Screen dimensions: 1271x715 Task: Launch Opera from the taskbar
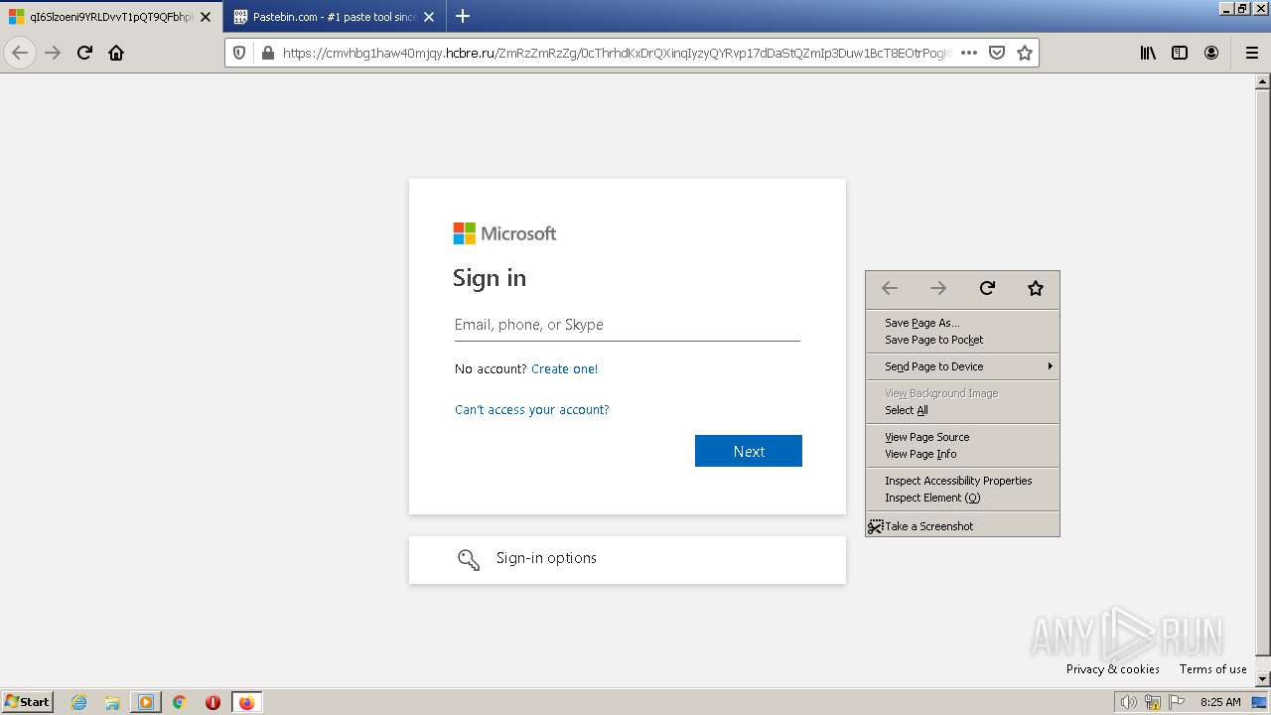click(x=212, y=702)
